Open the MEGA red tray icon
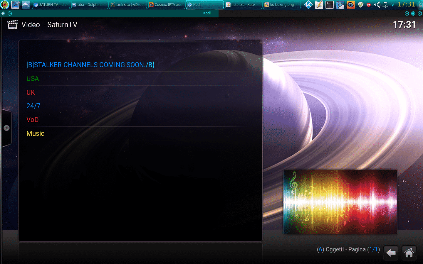This screenshot has width=423, height=264. point(369,5)
